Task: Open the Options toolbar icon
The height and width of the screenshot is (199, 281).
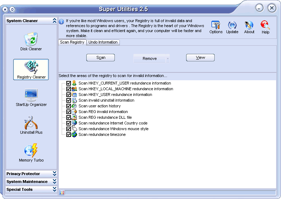Action: [216, 27]
